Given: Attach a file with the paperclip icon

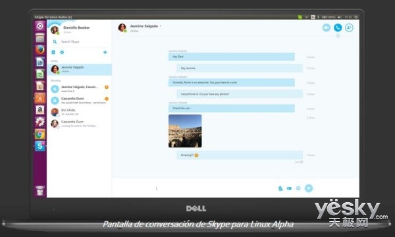Looking at the screenshot, I should [x=280, y=188].
